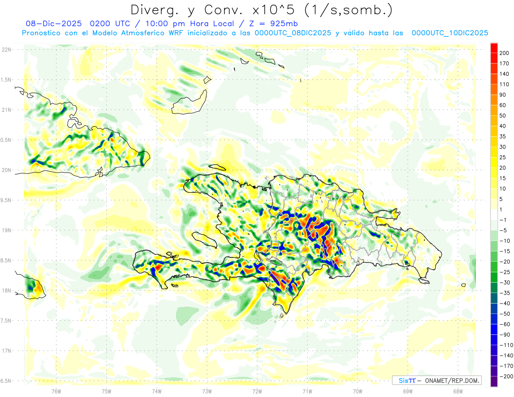
Task: Click the dark purple swatch ending the color scale
Action: [494, 382]
